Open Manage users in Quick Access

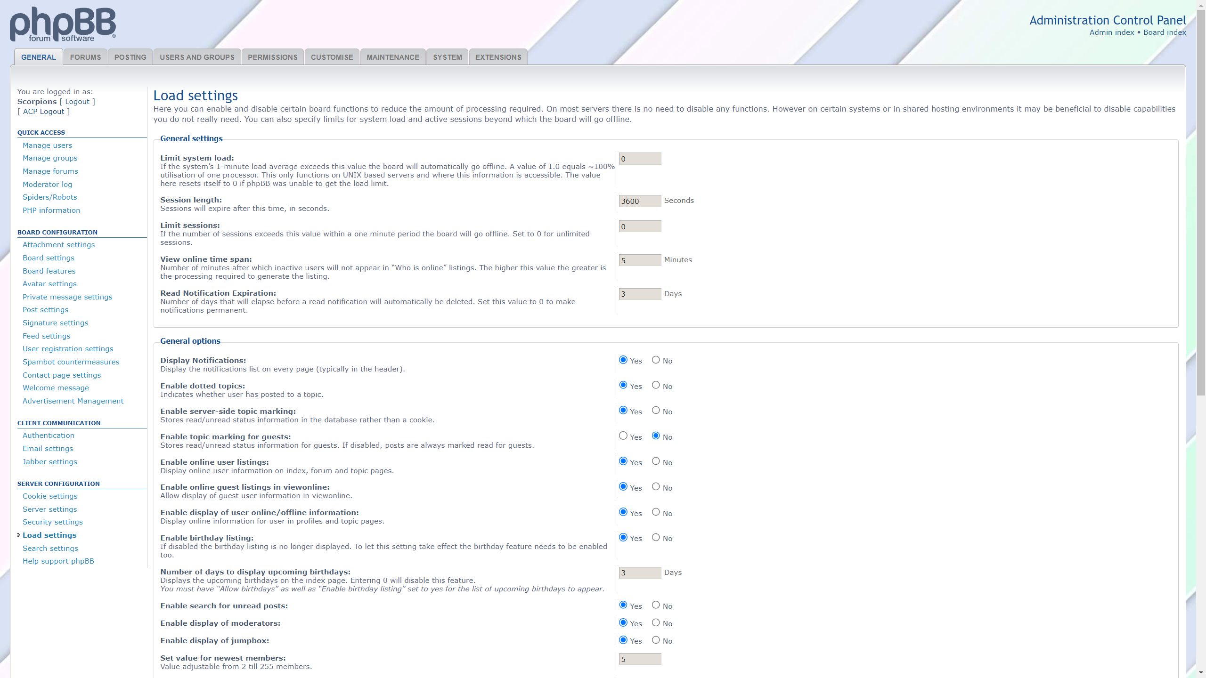(x=47, y=145)
